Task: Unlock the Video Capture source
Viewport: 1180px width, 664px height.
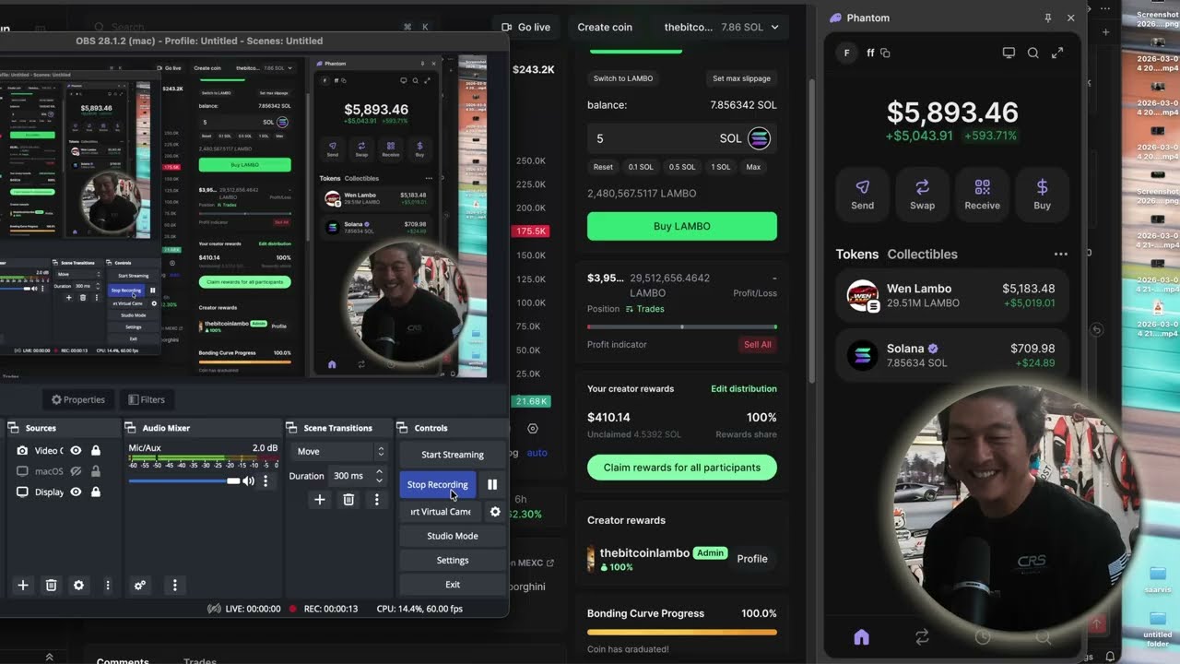Action: (x=95, y=451)
